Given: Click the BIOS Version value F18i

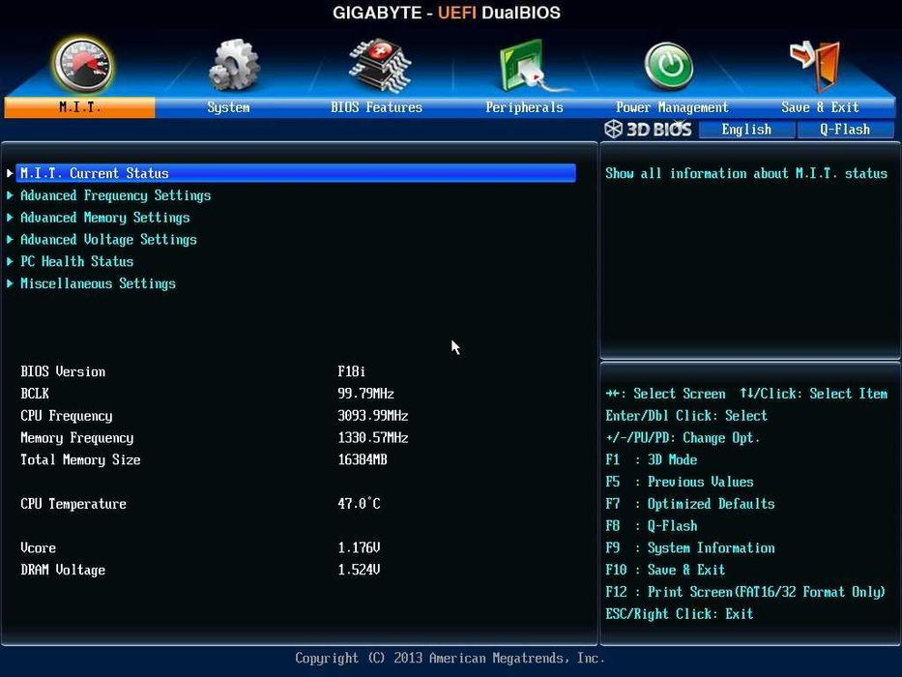Looking at the screenshot, I should pyautogui.click(x=352, y=372).
